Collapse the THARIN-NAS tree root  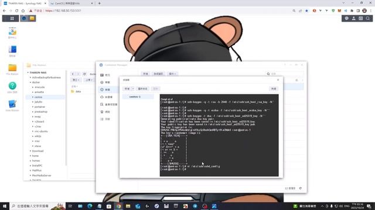pyautogui.click(x=28, y=72)
